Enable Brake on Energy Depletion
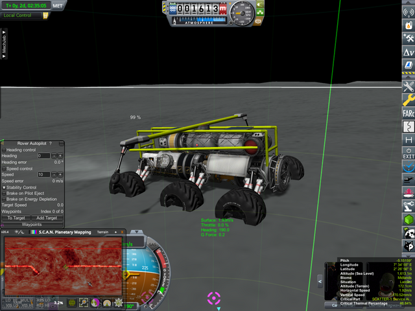The width and height of the screenshot is (415, 311). click(4, 199)
